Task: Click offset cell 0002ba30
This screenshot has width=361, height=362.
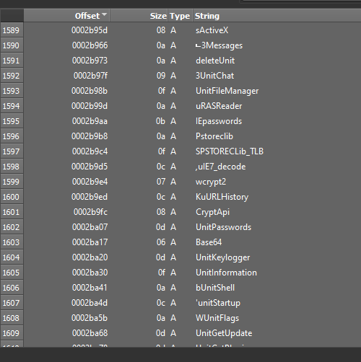Action: (x=90, y=273)
